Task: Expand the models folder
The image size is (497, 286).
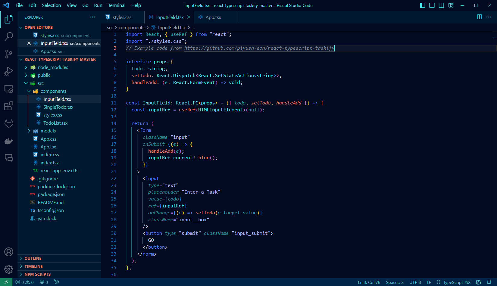Action: coord(59,131)
